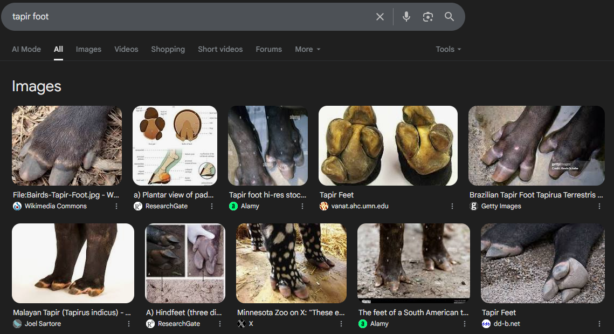Click 'vanat.ahc.umn.edu' source text

click(360, 206)
